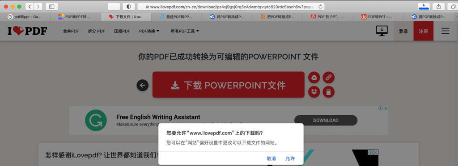The image size is (458, 166).
Task: Click the lower ad's info icon
Action: [370, 152]
